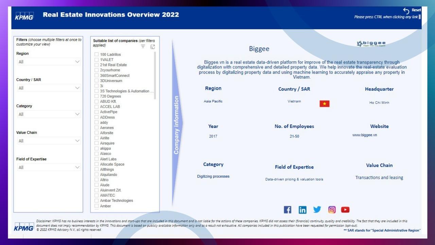Screen dimensions: 435x245
Task: Click the Transactions and leasing value
Action: pos(379,178)
